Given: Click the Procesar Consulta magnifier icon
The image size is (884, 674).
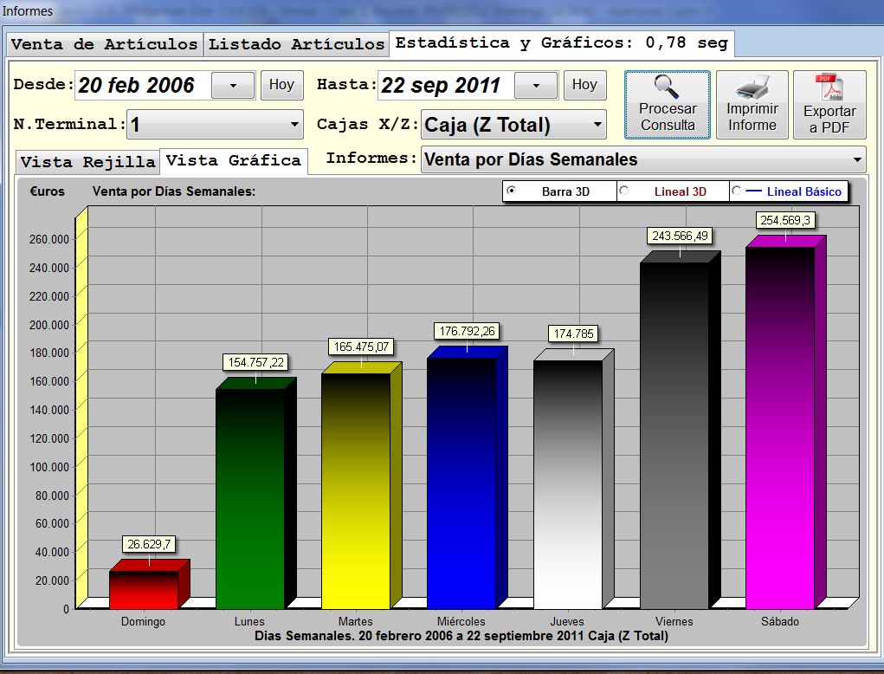Looking at the screenshot, I should 667,87.
